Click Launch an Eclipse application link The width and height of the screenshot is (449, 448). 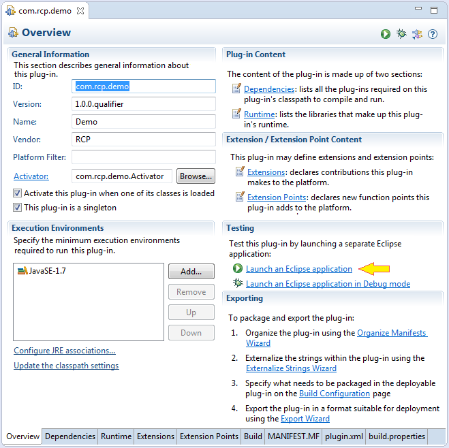tap(299, 269)
